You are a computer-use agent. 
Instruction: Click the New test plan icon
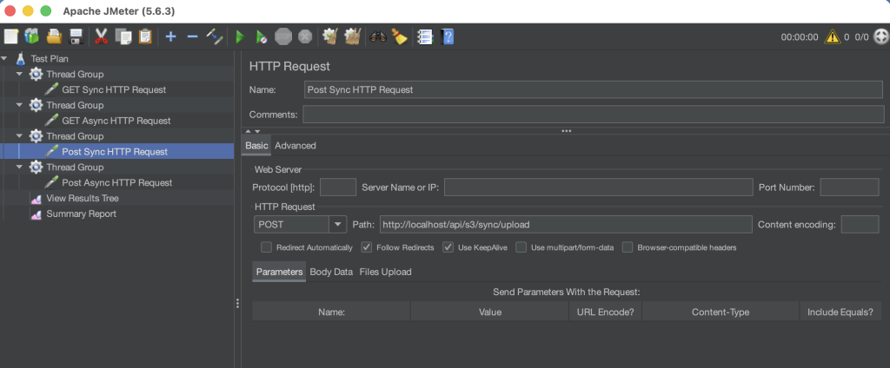coord(10,36)
